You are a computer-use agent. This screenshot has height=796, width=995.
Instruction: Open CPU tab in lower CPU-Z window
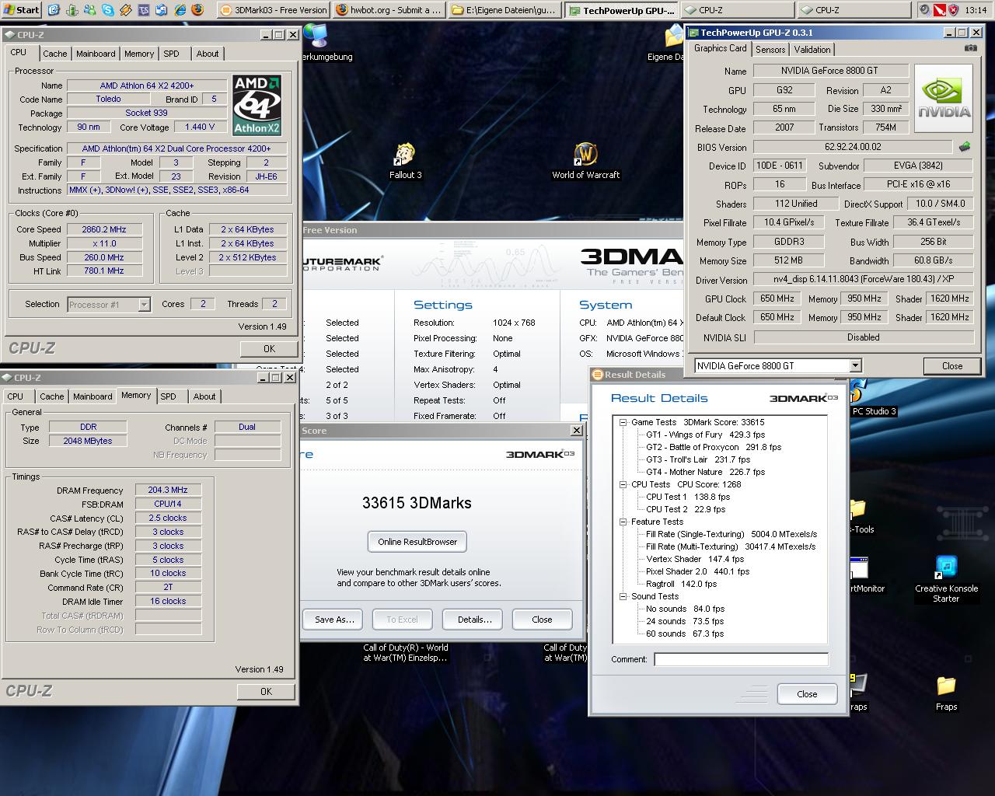(16, 396)
